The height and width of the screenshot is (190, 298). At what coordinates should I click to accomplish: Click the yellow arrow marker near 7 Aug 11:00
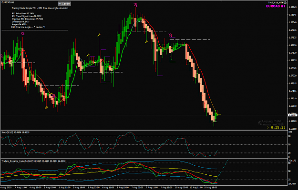[146, 42]
